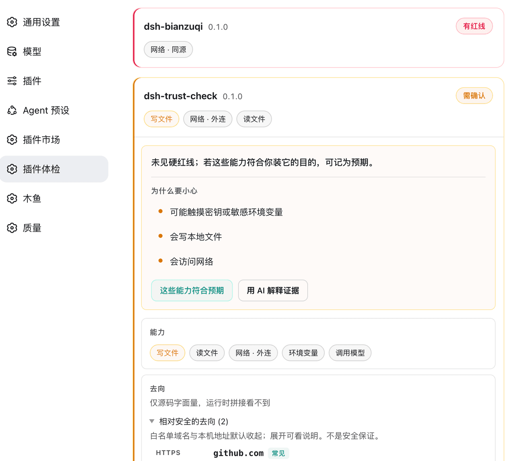This screenshot has height=461, width=515.
Task: Click 网络 · 外连 tag under dsh-trust-check title
Action: 208,119
